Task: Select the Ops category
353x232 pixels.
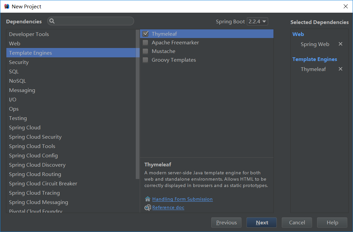Action: coord(71,109)
